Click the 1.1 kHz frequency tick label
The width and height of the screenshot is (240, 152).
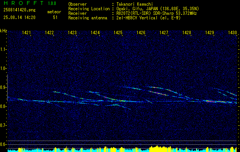click(x=3, y=49)
